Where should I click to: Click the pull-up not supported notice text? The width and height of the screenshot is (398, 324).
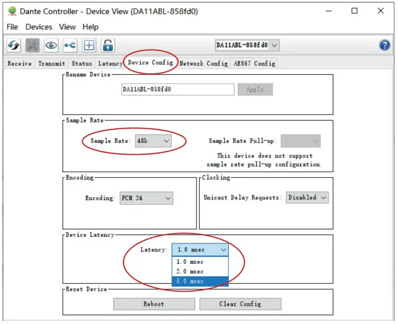(264, 160)
